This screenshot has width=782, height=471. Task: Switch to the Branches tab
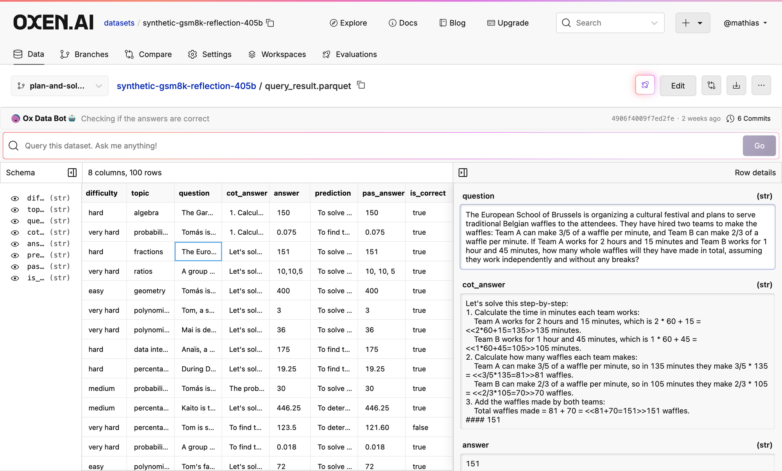(84, 54)
